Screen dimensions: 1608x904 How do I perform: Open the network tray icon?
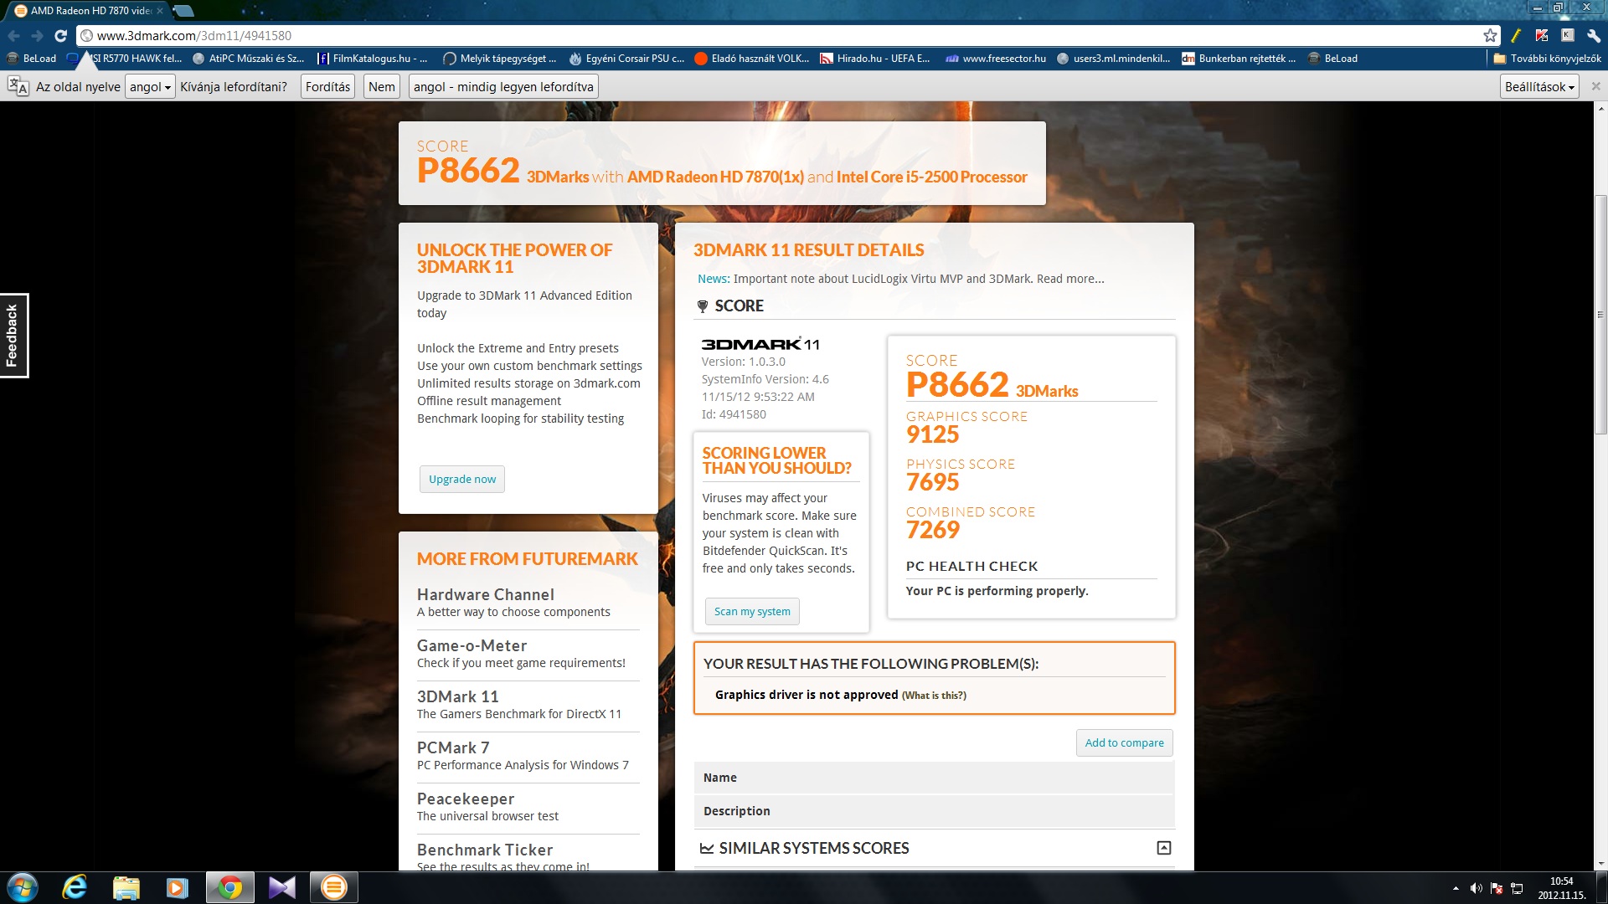click(x=1517, y=888)
